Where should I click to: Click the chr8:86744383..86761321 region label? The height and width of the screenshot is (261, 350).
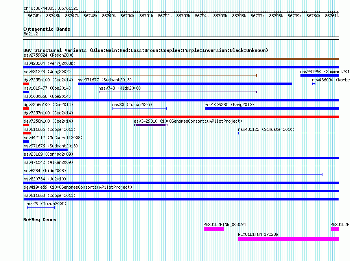51,8
